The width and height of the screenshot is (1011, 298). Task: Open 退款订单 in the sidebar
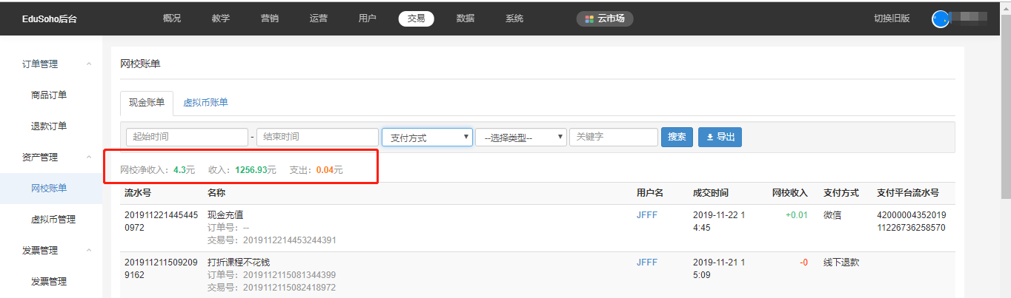[x=49, y=126]
